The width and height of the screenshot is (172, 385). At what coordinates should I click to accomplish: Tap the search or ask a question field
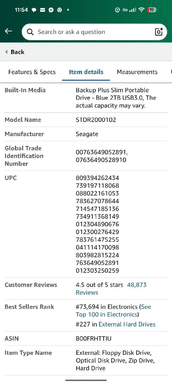pos(91,32)
